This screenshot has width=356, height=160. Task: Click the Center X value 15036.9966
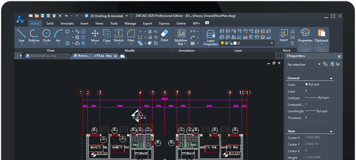(314, 137)
